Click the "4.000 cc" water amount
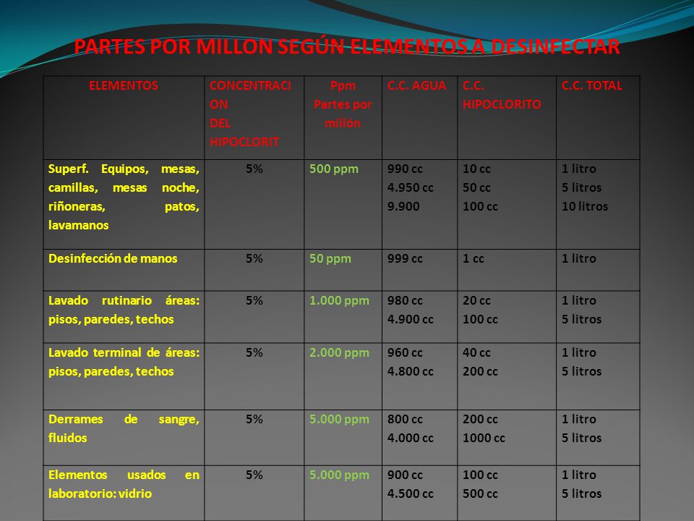The height and width of the screenshot is (521, 694). (x=411, y=439)
